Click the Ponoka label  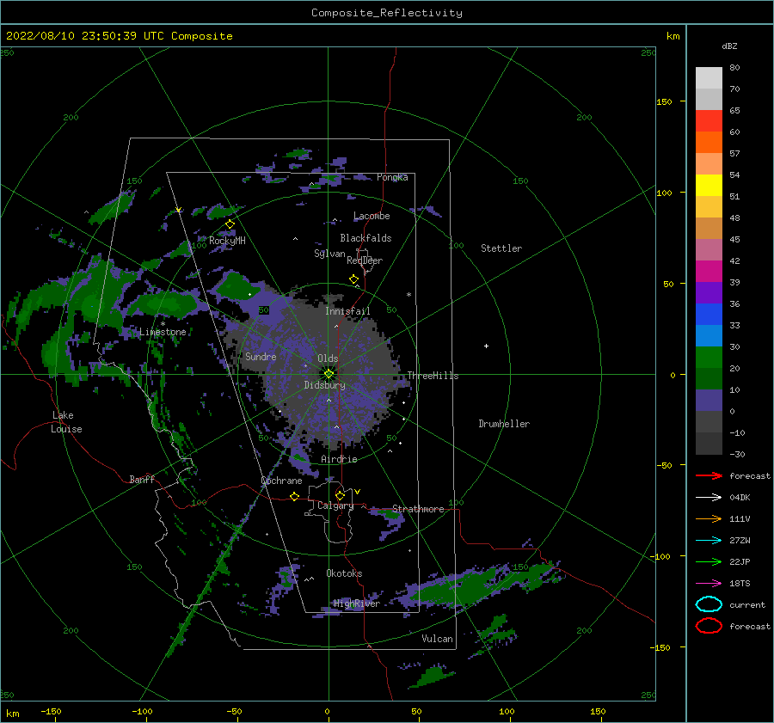[x=392, y=177]
